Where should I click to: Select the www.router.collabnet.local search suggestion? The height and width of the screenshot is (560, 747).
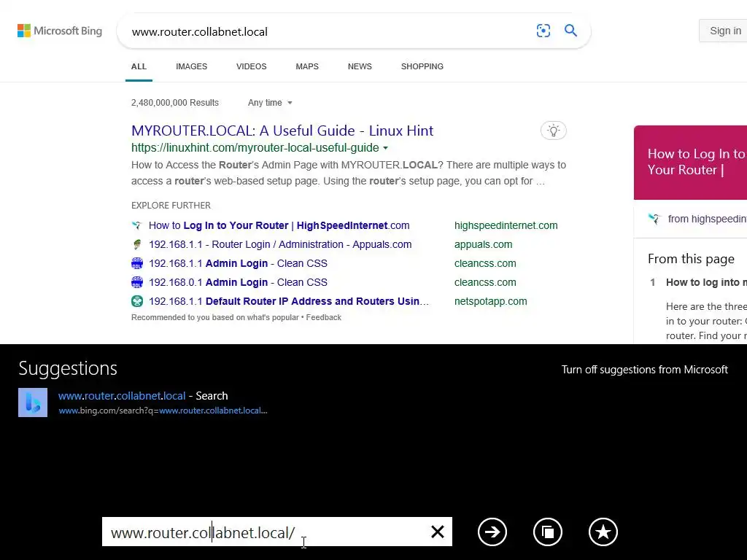143,402
